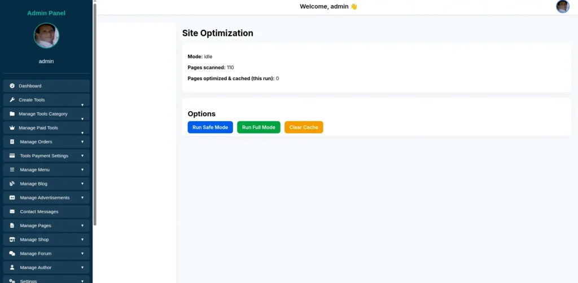This screenshot has width=578, height=283.
Task: Expand the Manage Advertisements arrow
Action: [82, 198]
